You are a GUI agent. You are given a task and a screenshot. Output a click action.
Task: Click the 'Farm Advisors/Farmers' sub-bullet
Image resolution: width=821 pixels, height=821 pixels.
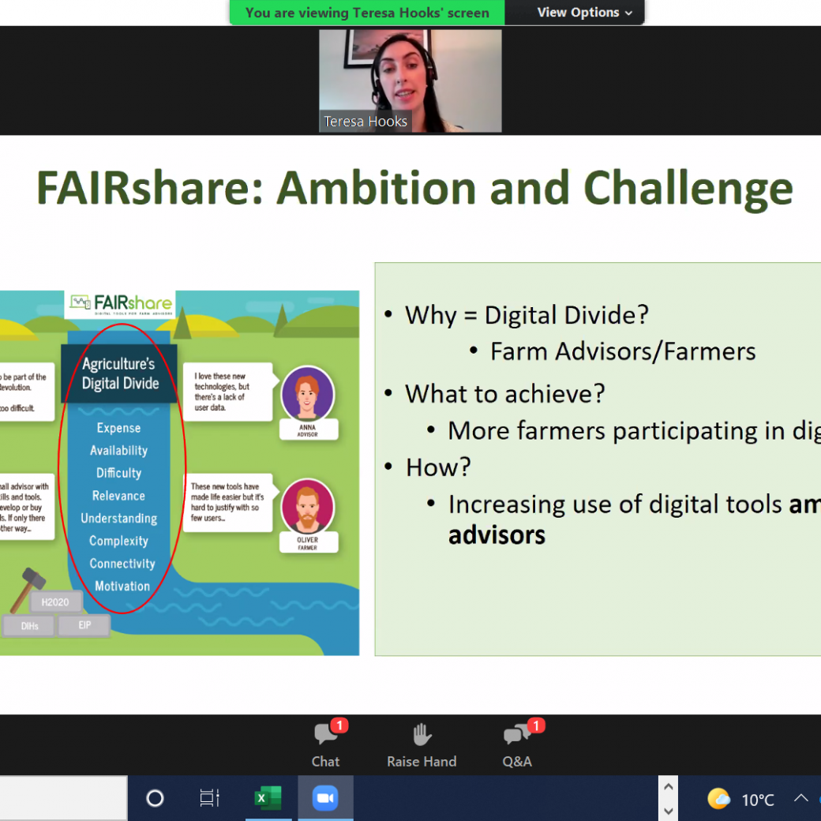(x=623, y=351)
